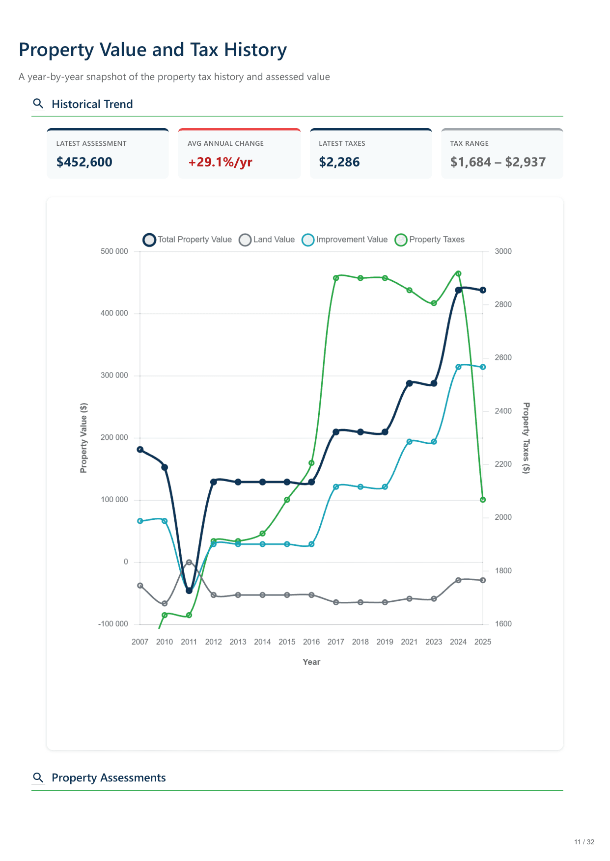Click the 11 / 32 page indicator

pyautogui.click(x=584, y=842)
